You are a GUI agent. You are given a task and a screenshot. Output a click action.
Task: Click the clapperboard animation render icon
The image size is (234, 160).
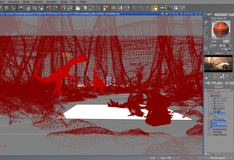pyautogui.click(x=169, y=8)
